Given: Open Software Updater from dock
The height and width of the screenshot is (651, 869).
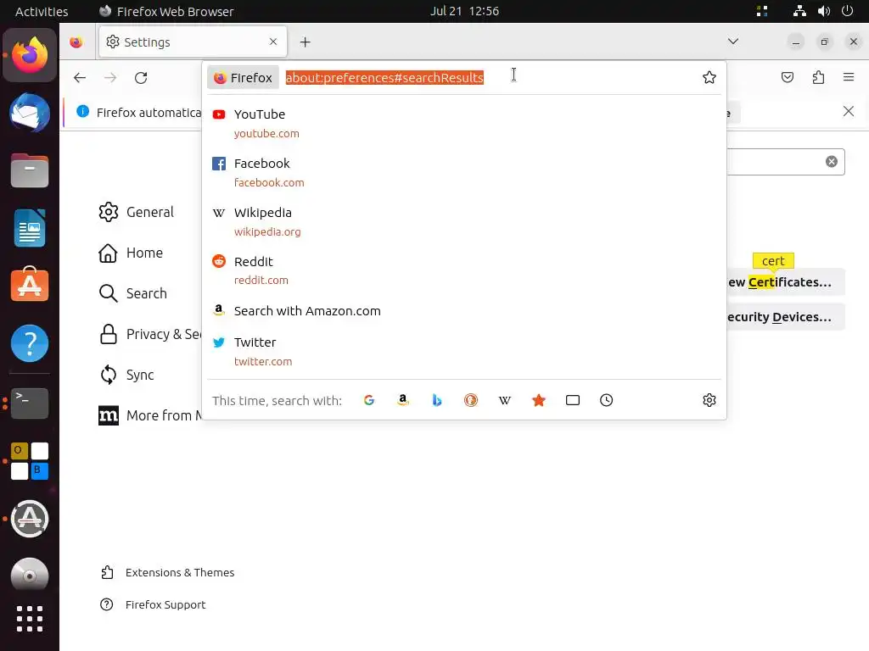Looking at the screenshot, I should [x=30, y=519].
